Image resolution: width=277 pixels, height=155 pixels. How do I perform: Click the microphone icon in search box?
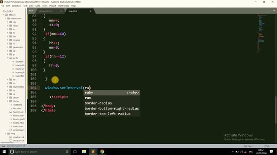[x=67, y=152]
